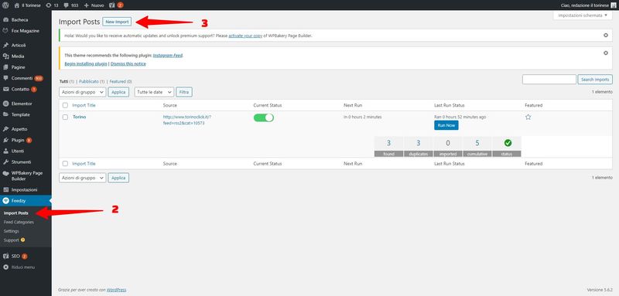Image resolution: width=619 pixels, height=296 pixels.
Task: Click the Plugin icon in sidebar
Action: pyautogui.click(x=5, y=140)
